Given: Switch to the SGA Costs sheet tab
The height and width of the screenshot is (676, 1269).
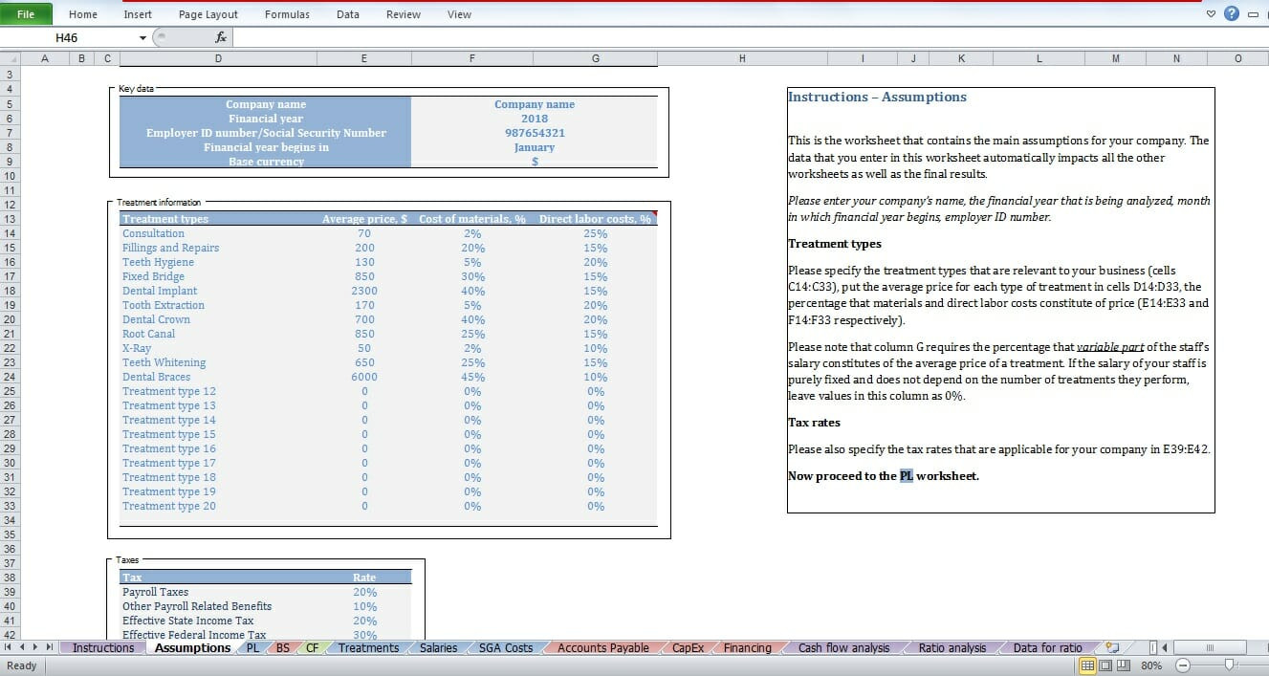Looking at the screenshot, I should click(506, 647).
